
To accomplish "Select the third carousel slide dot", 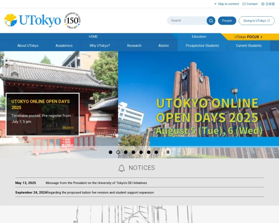I will (x=126, y=152).
